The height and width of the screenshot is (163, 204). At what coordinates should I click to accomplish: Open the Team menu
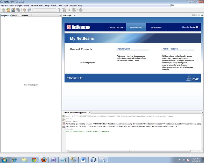[x=60, y=6]
